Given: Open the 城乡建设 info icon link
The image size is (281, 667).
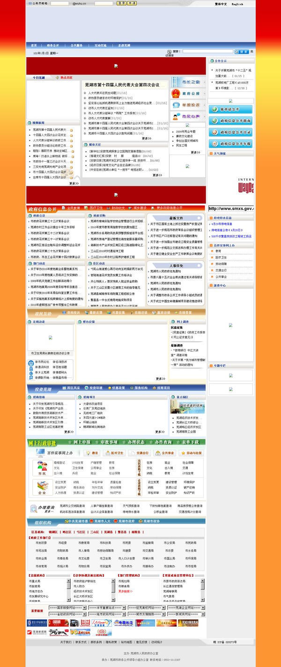Looking at the screenshot, I should click(138, 208).
